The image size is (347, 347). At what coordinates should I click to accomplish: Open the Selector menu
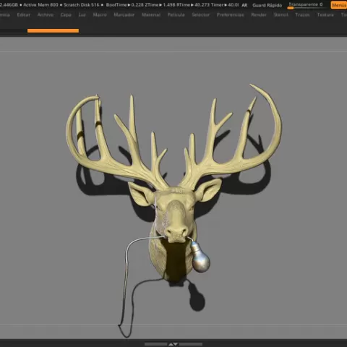[200, 14]
